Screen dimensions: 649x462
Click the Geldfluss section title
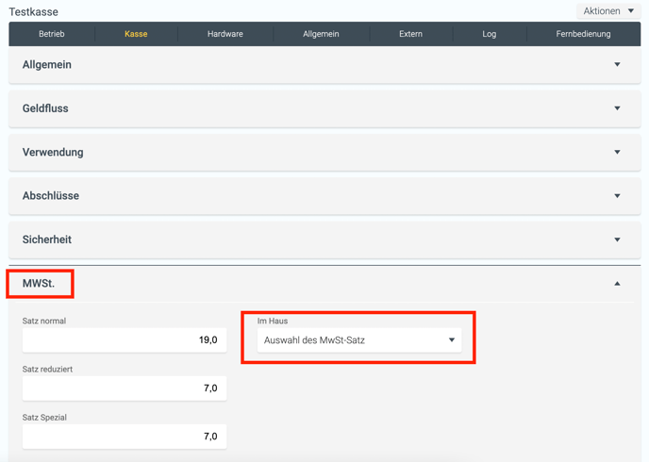45,108
